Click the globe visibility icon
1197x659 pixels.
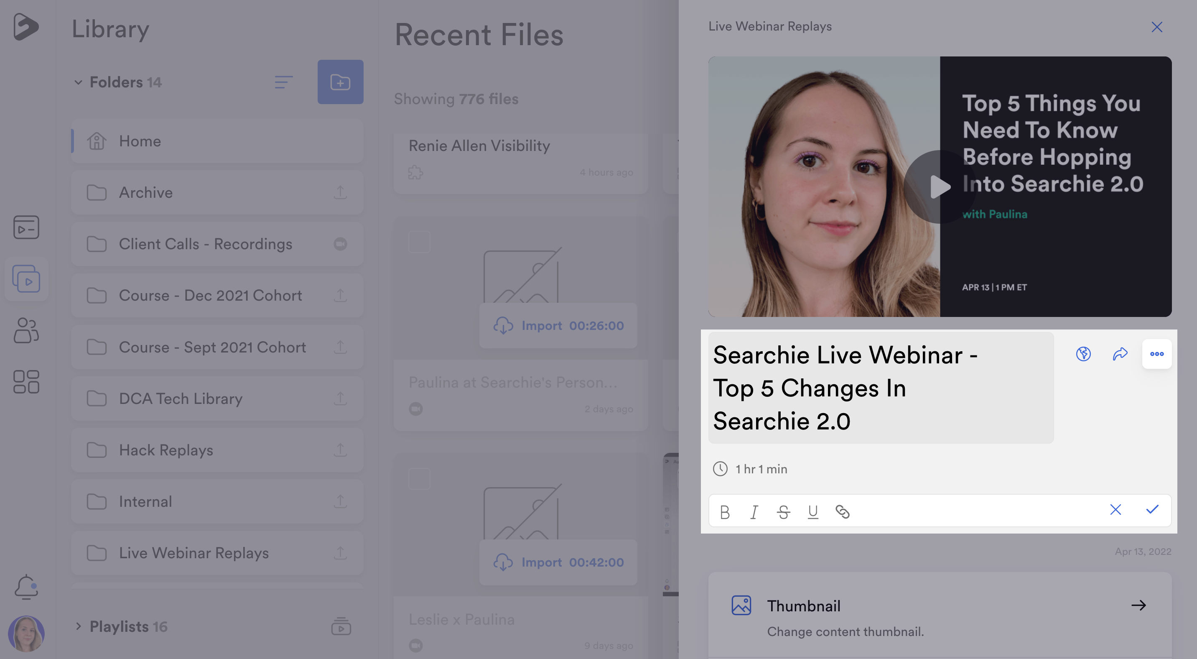coord(1083,354)
